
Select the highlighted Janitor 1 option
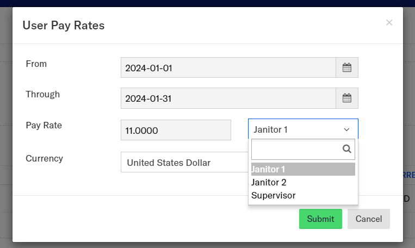(x=302, y=169)
